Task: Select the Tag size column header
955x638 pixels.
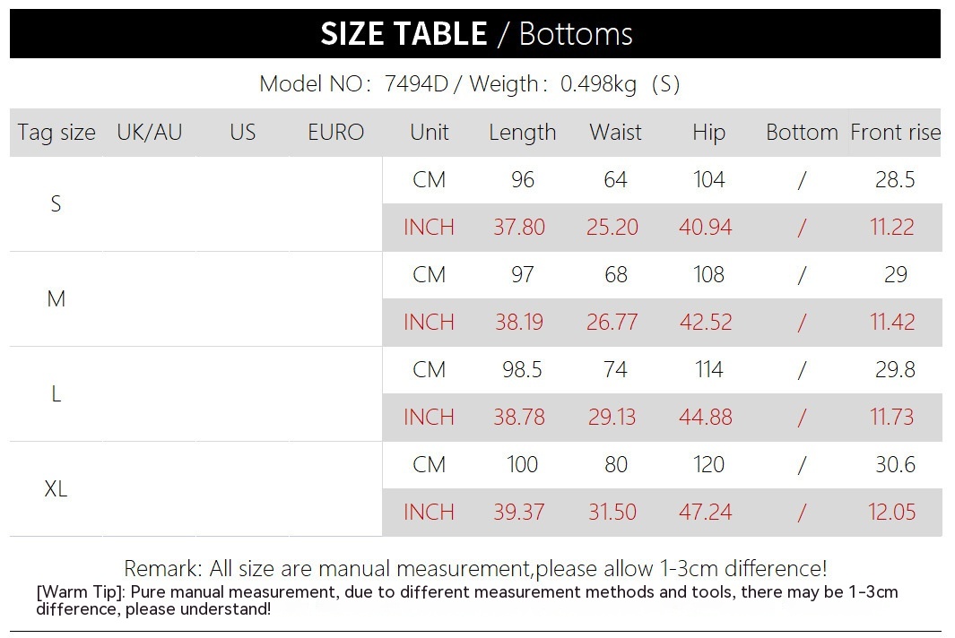Action: click(56, 133)
